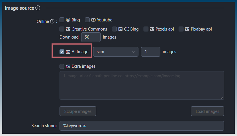Click the Youtube play icon
Screen dimensions: 237x136
coord(93,20)
